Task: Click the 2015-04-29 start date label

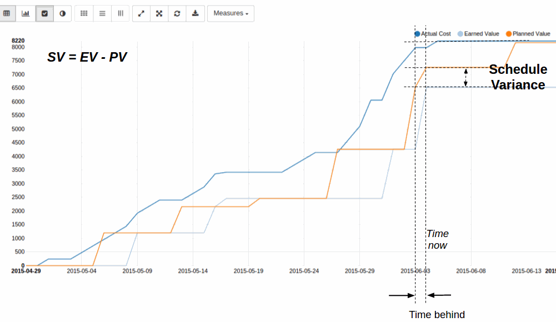Action: (26, 271)
